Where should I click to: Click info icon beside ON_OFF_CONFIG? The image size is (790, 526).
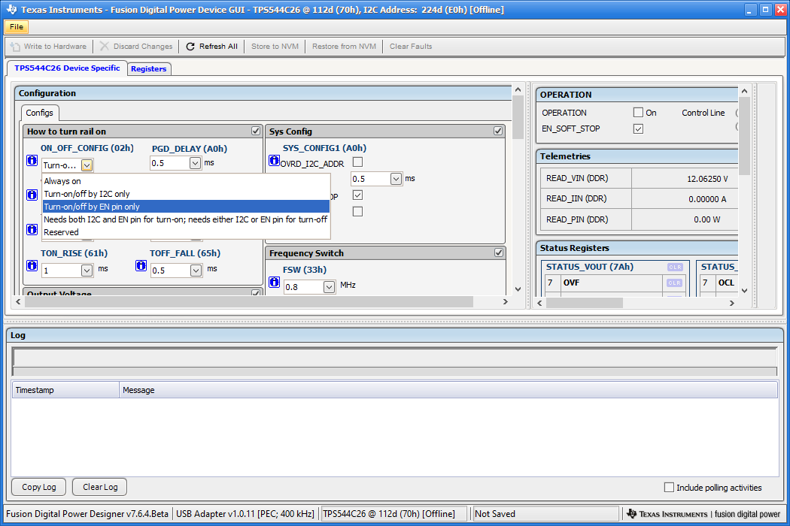[32, 161]
